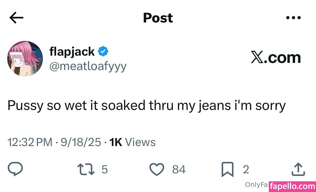This screenshot has height=192, width=316.
Task: Go back using the left arrow
Action: [x=16, y=18]
